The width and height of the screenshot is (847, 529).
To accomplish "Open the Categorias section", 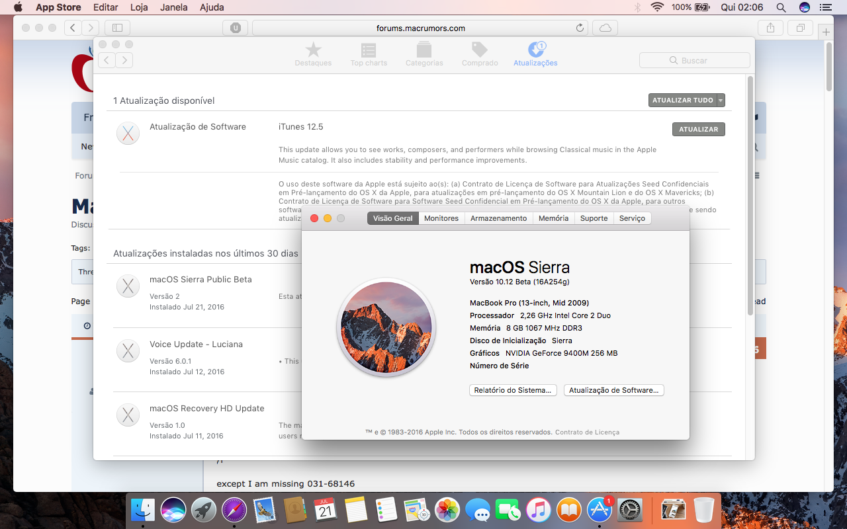I will click(424, 54).
